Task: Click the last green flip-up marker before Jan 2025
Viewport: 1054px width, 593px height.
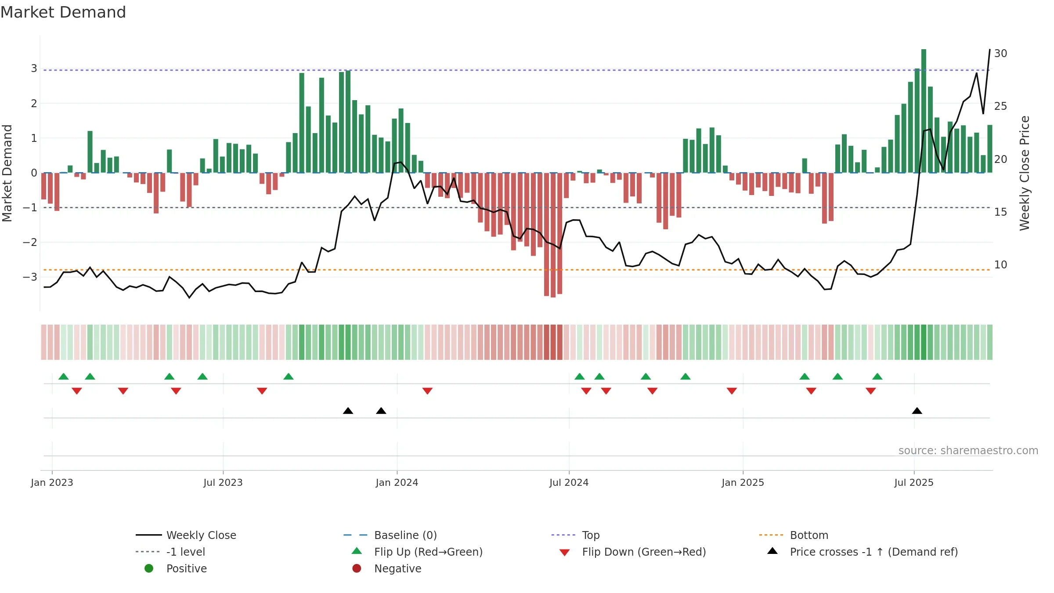Action: [686, 376]
